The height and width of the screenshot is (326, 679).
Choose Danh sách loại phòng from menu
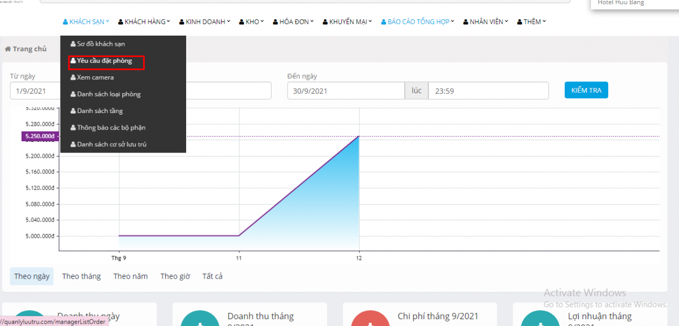coord(109,94)
